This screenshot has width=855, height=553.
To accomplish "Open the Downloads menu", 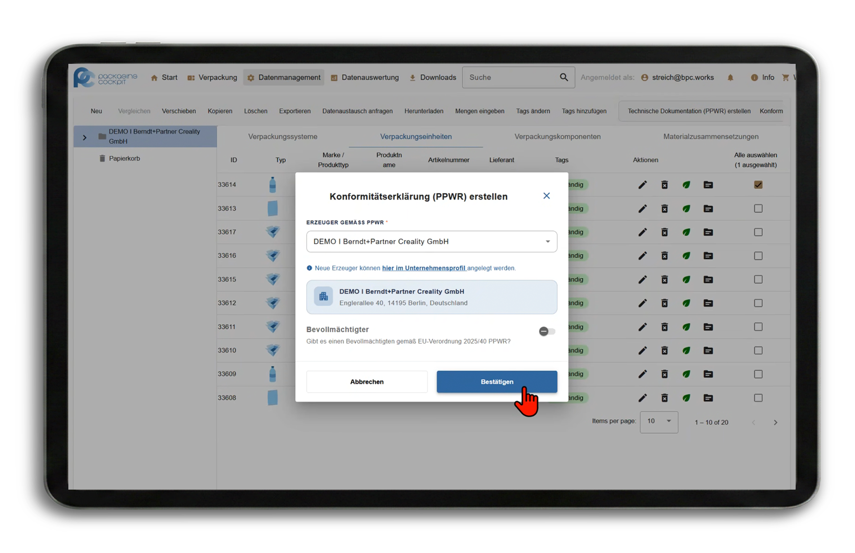I will tap(433, 77).
